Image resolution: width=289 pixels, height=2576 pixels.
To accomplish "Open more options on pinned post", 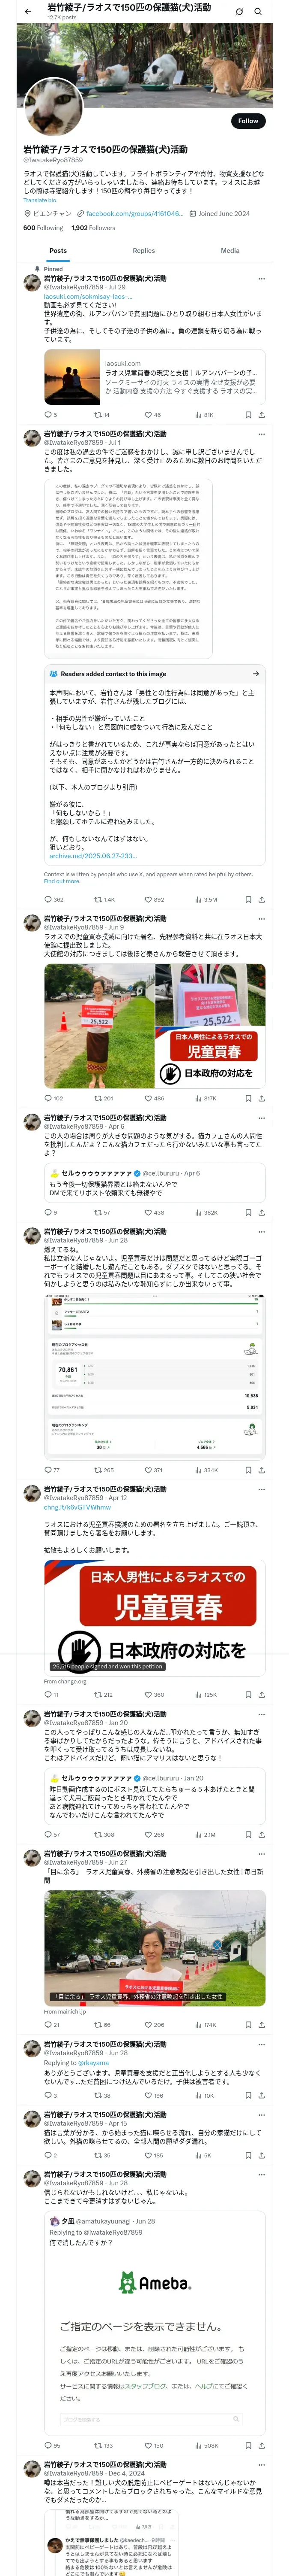I will 261,279.
